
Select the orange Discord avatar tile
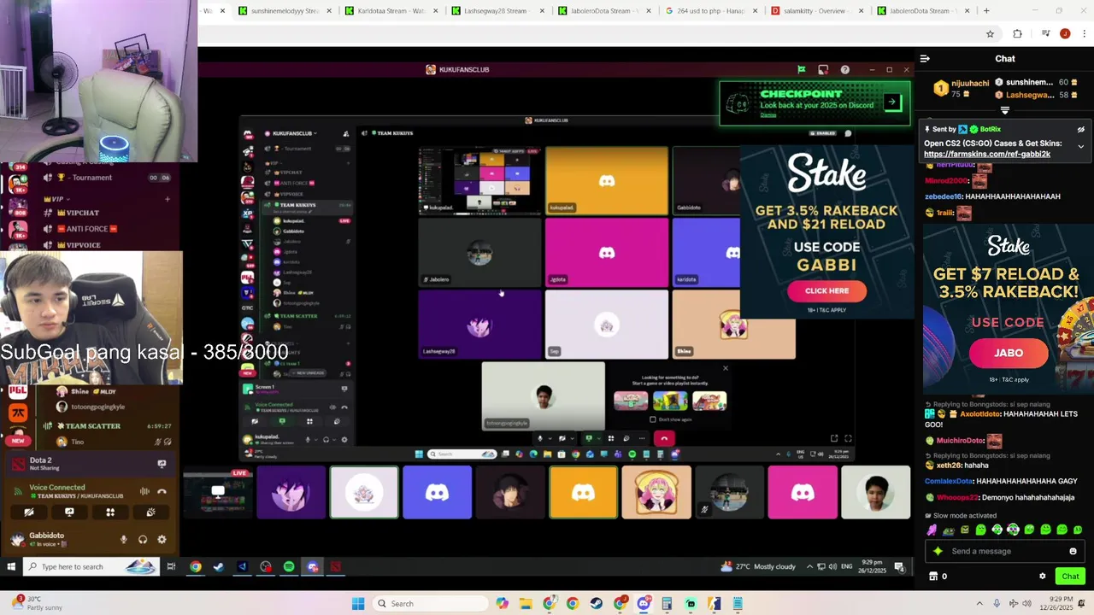tap(583, 492)
